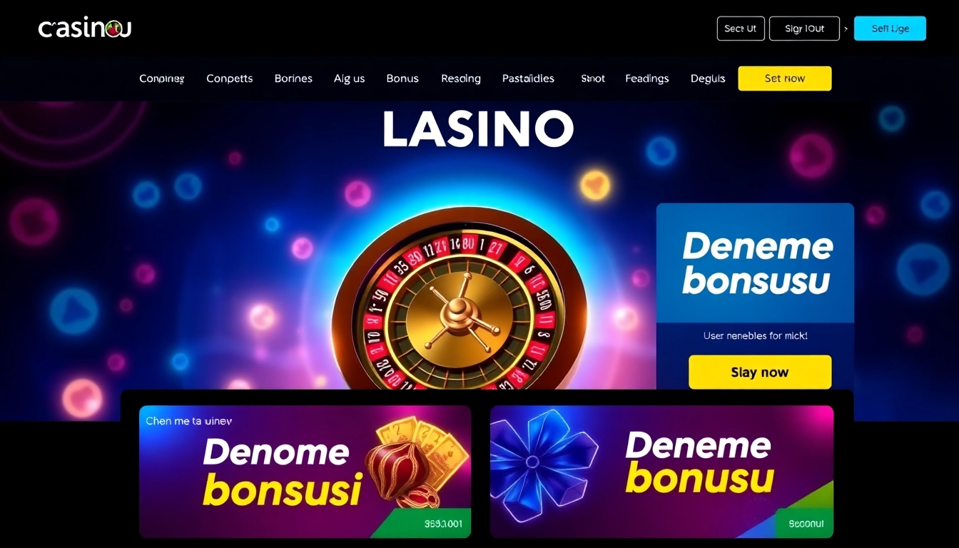Select Feadings in the navigation bar
This screenshot has width=959, height=548.
point(647,78)
